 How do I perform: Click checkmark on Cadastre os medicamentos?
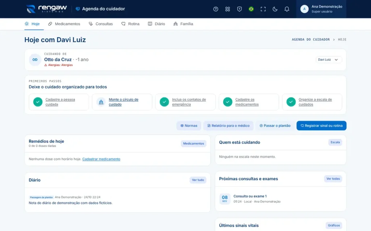(228, 102)
